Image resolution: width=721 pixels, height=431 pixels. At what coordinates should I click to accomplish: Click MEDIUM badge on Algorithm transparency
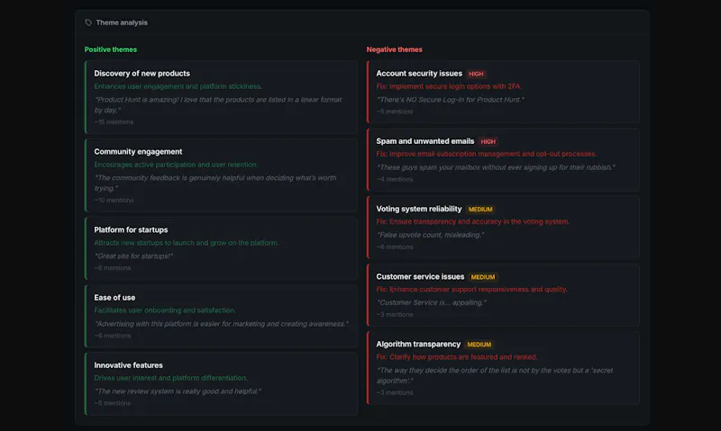point(479,345)
